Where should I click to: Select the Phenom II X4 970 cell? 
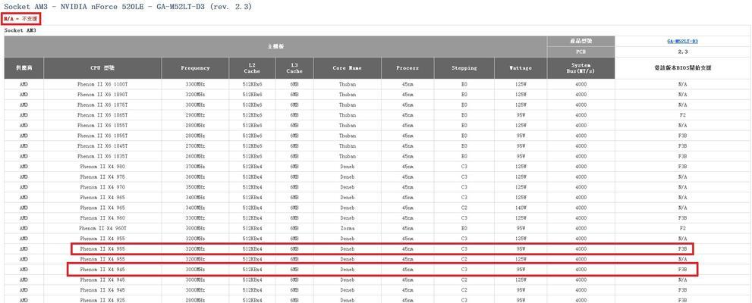(x=102, y=187)
